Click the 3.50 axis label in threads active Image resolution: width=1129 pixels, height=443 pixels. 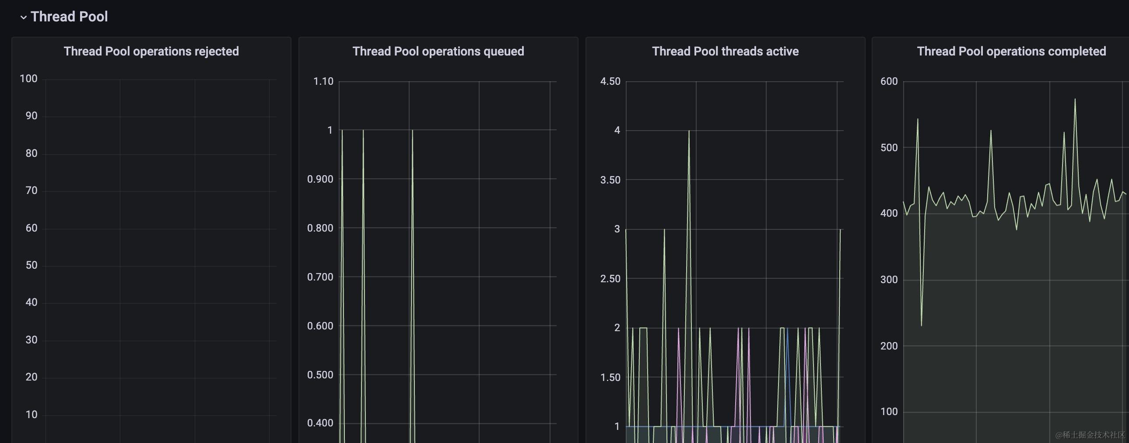pos(610,180)
